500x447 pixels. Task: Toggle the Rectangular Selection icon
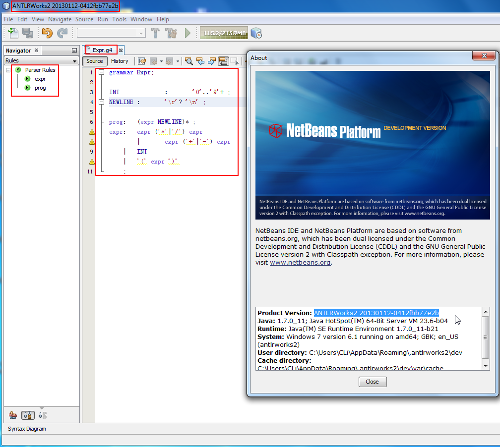(x=235, y=61)
